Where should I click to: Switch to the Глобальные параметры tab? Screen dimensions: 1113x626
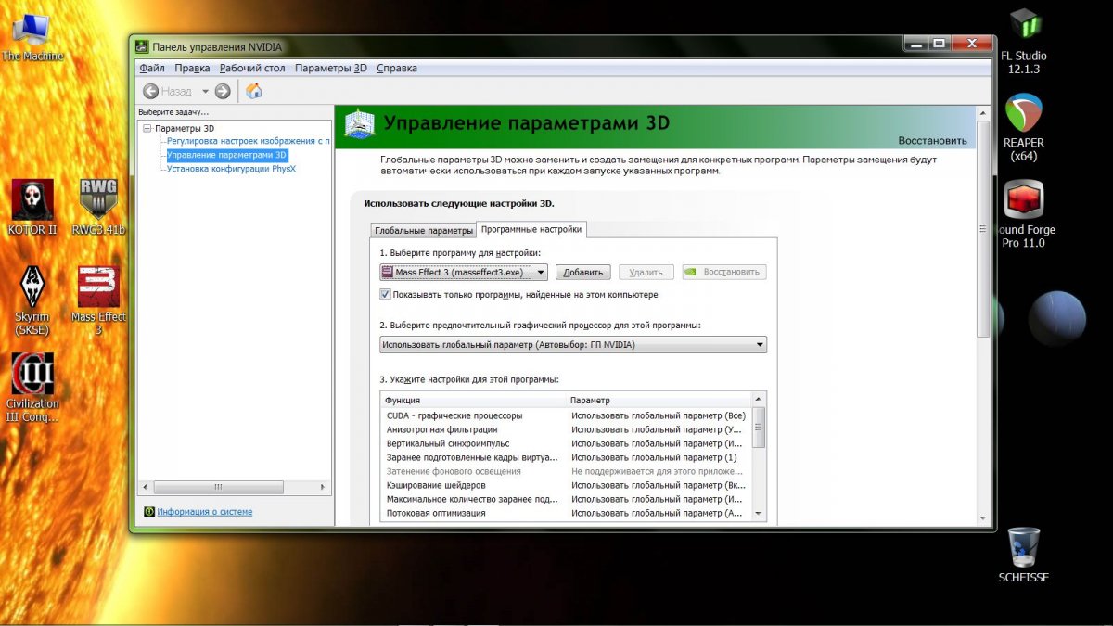423,230
